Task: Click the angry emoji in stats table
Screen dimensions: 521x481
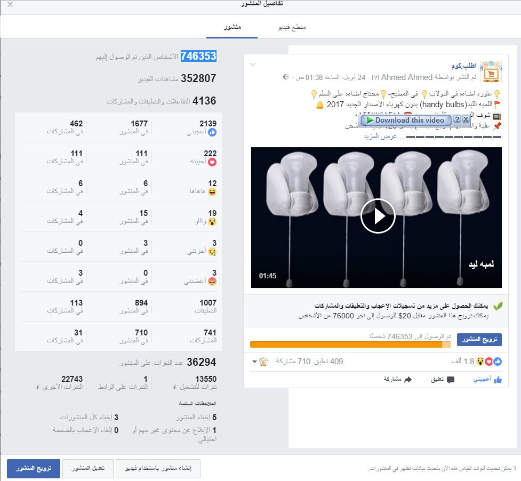Action: (212, 282)
